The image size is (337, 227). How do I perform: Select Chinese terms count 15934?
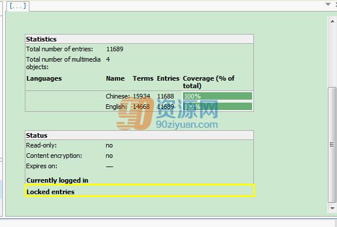[x=141, y=96]
